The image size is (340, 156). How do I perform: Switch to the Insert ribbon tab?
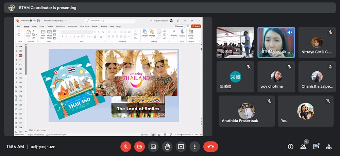point(34,26)
